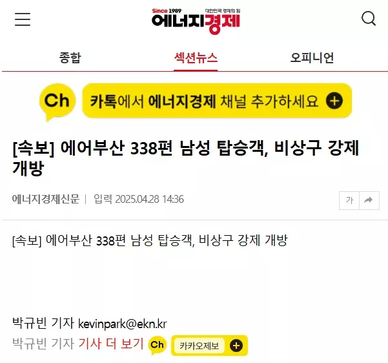Click the article headline about 에어부산 338편
The image size is (388, 363).
pos(185,158)
